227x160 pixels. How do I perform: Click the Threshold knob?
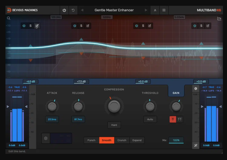pyautogui.click(x=150, y=106)
